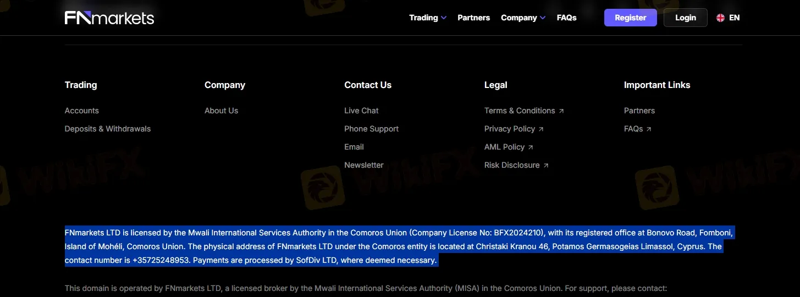Open Partners under Important Links
The height and width of the screenshot is (297, 800).
639,111
